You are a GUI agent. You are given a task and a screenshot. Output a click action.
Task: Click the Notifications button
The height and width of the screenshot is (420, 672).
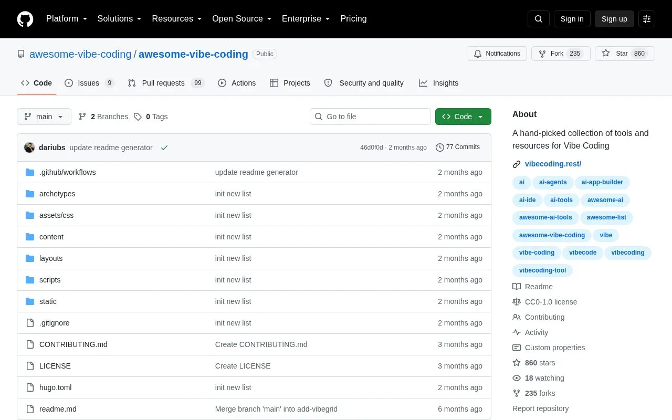coord(497,54)
